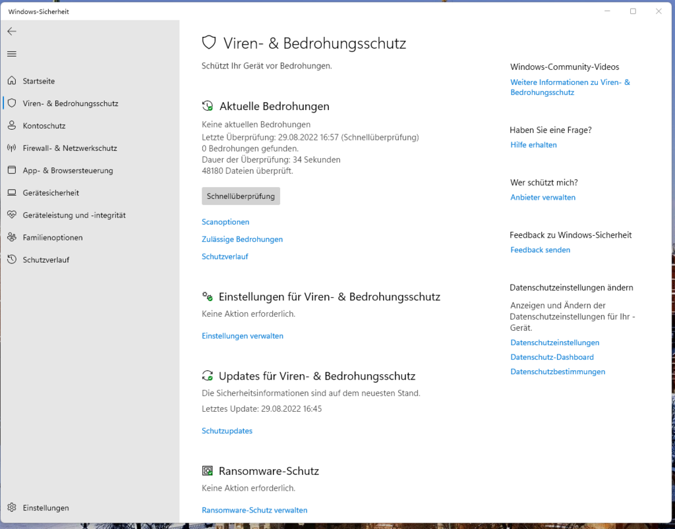The image size is (675, 529).
Task: Click the Aktuelle Bedrohungen scan icon
Action: click(208, 106)
